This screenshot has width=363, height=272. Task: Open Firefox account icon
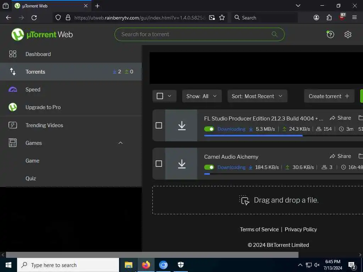(x=316, y=18)
